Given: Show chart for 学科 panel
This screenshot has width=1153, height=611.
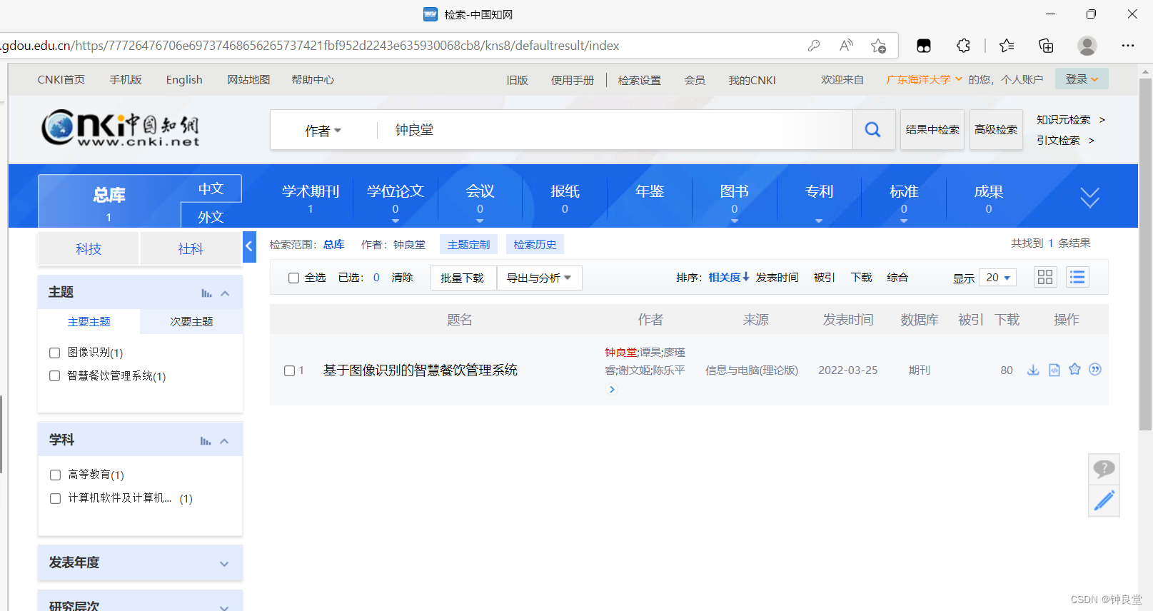Looking at the screenshot, I should [x=206, y=441].
